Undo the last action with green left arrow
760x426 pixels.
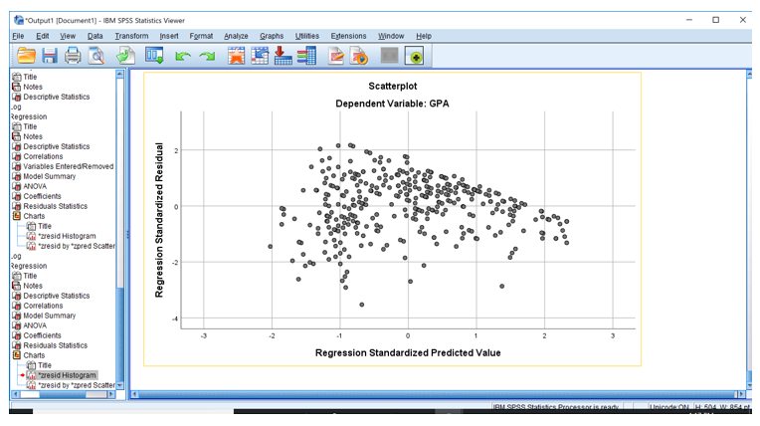183,57
